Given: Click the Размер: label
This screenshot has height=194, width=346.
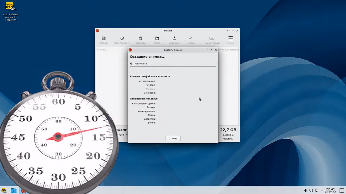Looking at the screenshot, I should click(151, 107).
